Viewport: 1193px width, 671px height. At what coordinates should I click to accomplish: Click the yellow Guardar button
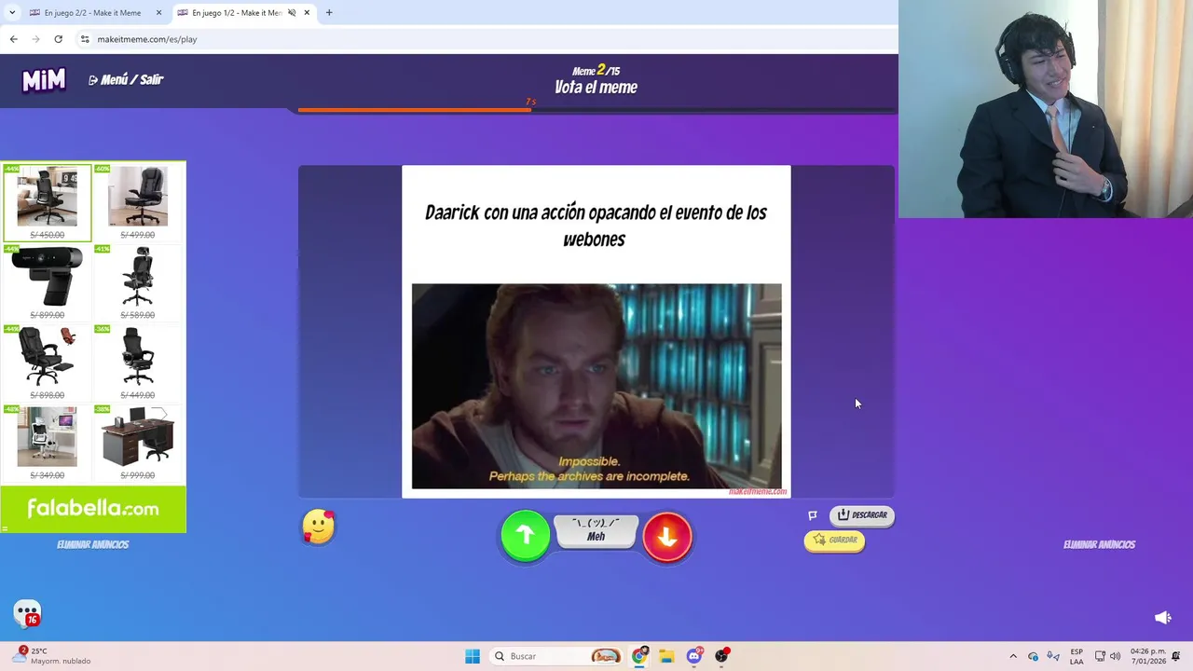pyautogui.click(x=834, y=540)
